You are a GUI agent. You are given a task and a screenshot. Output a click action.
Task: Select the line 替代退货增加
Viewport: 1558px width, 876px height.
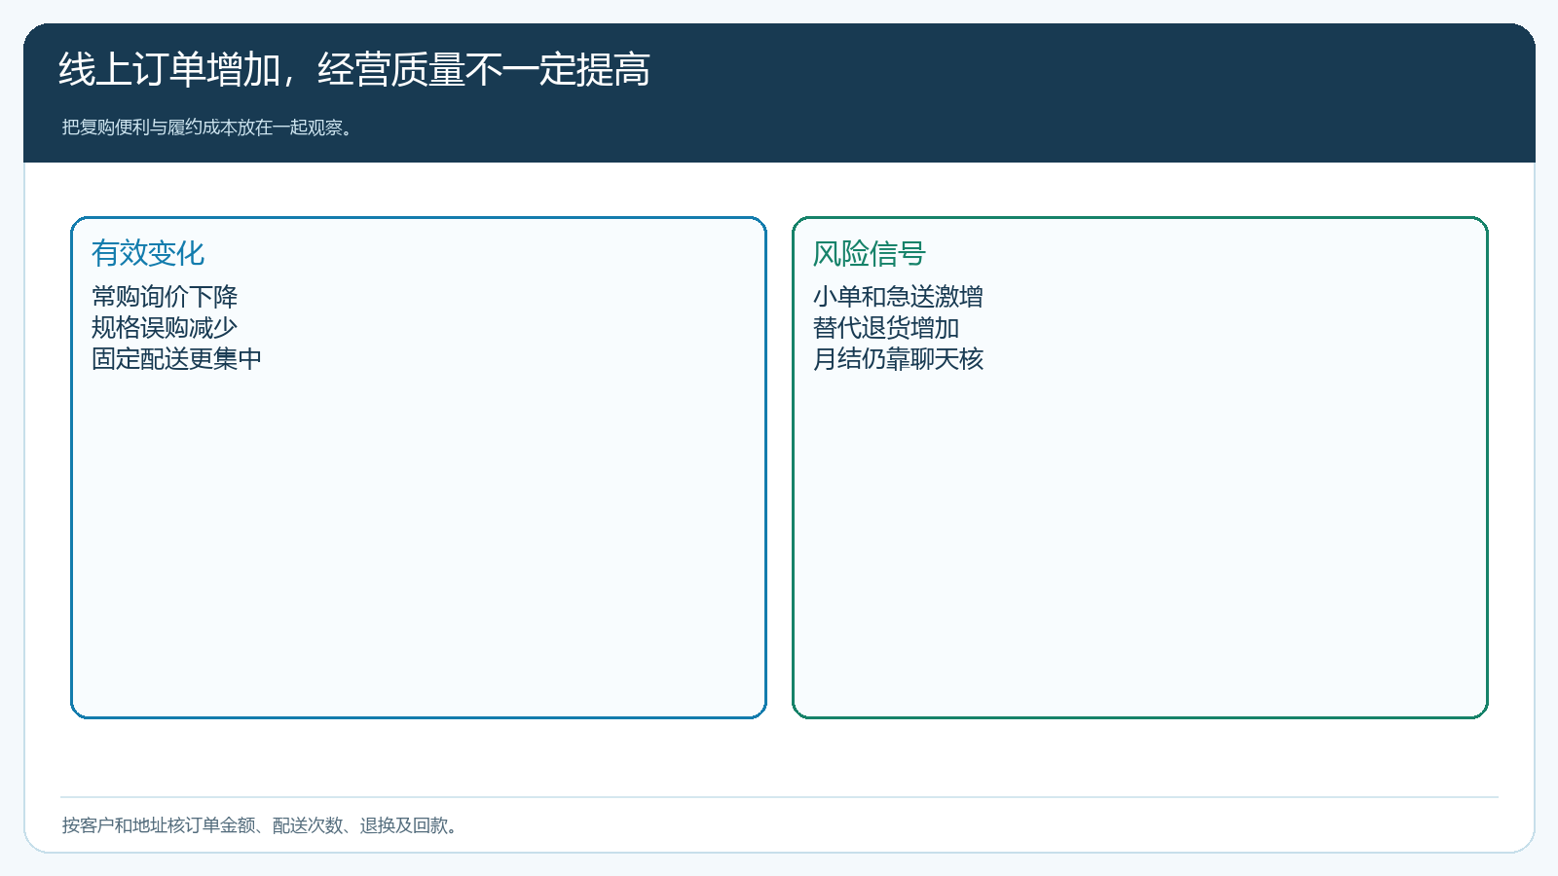[x=886, y=328]
